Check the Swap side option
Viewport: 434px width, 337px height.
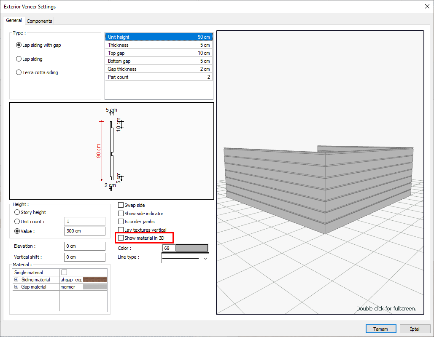coord(121,205)
